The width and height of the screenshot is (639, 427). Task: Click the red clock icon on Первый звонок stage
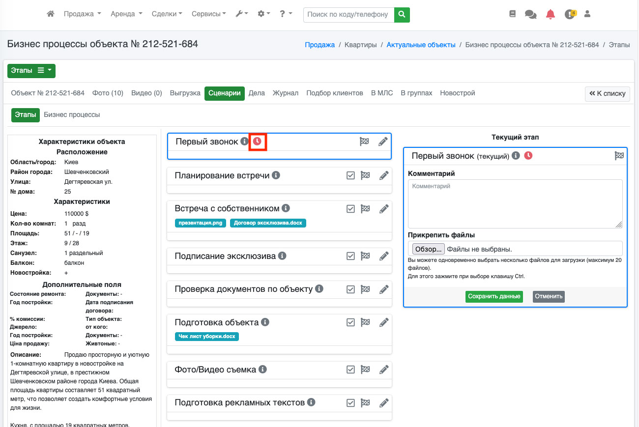click(258, 142)
